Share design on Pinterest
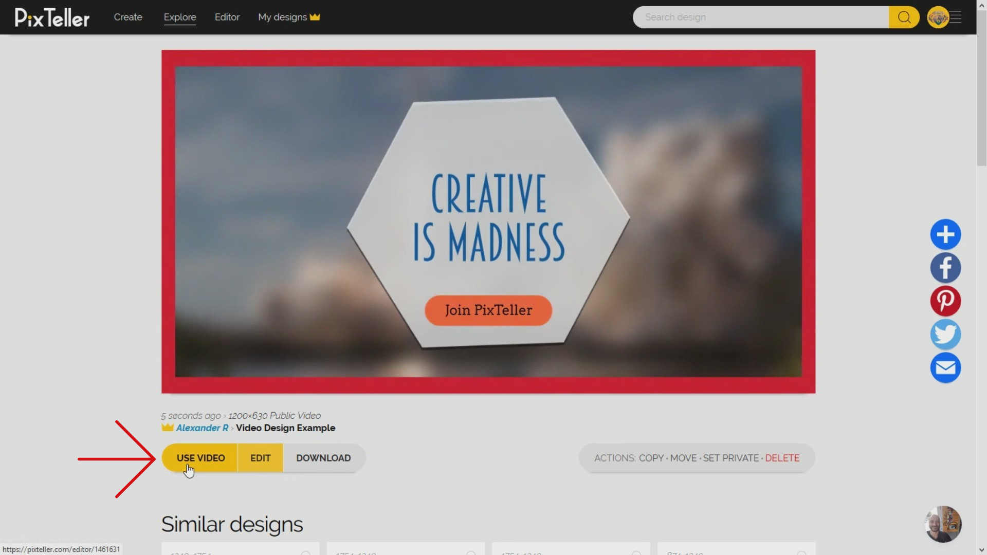The width and height of the screenshot is (987, 555). pyautogui.click(x=945, y=301)
